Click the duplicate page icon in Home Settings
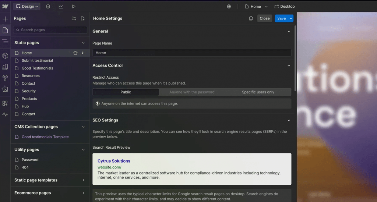The height and width of the screenshot is (202, 377). point(251,18)
